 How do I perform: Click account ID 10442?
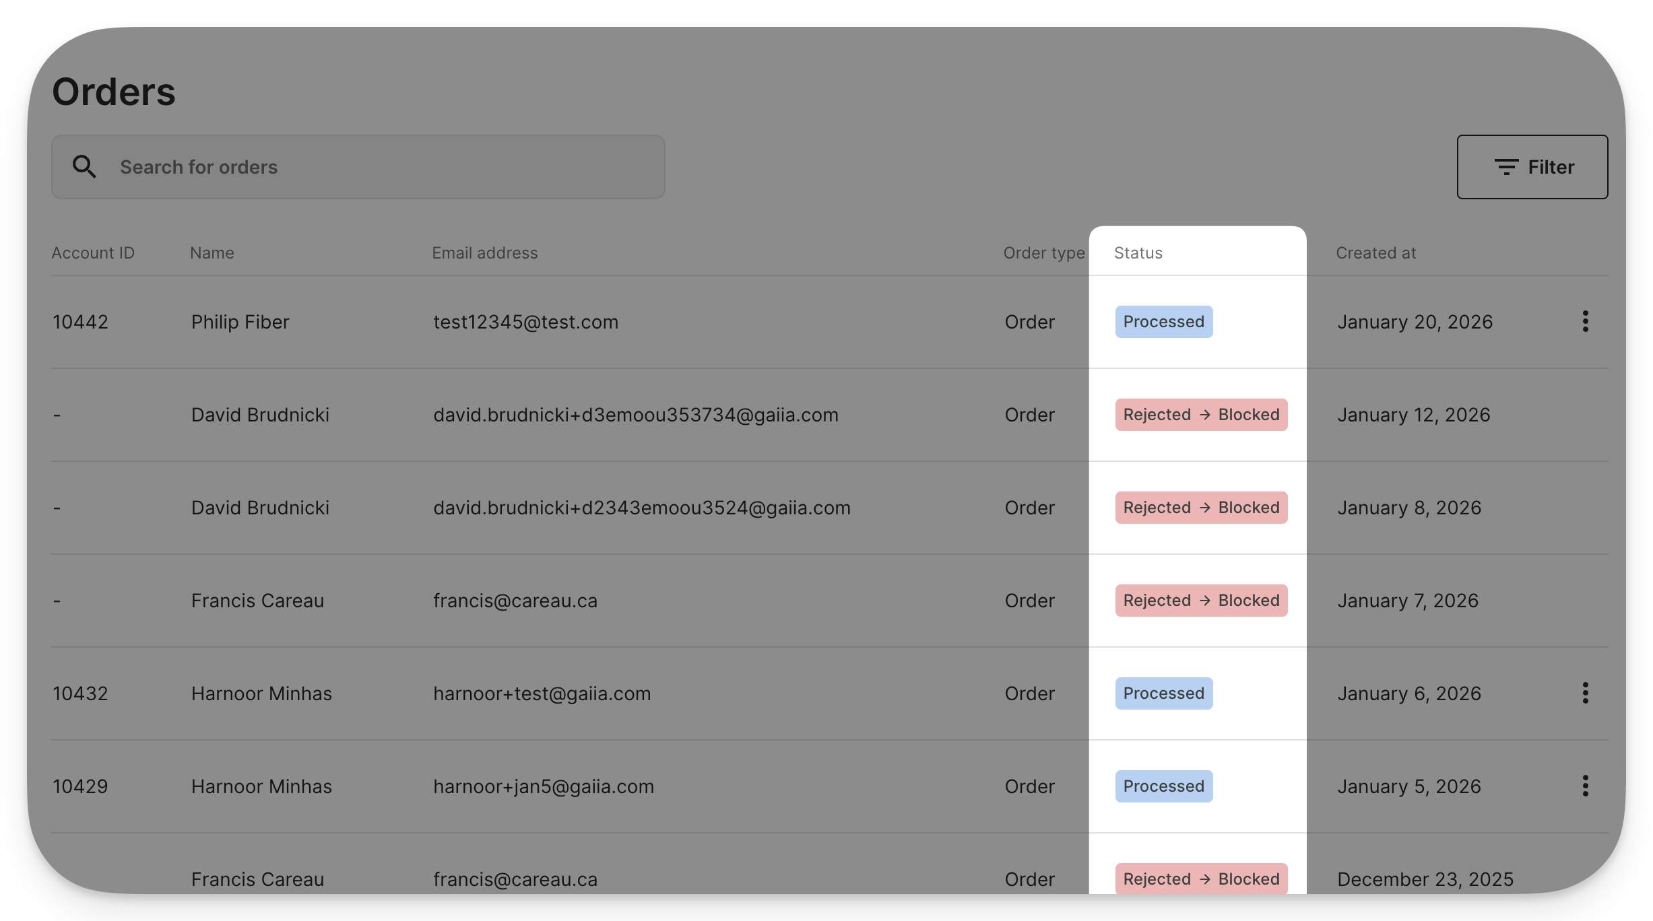tap(80, 322)
